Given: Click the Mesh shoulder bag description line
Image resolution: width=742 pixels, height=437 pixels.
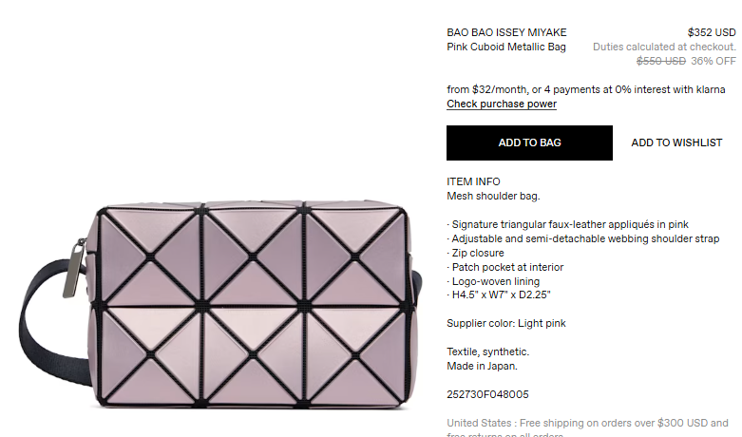Looking at the screenshot, I should (x=493, y=196).
